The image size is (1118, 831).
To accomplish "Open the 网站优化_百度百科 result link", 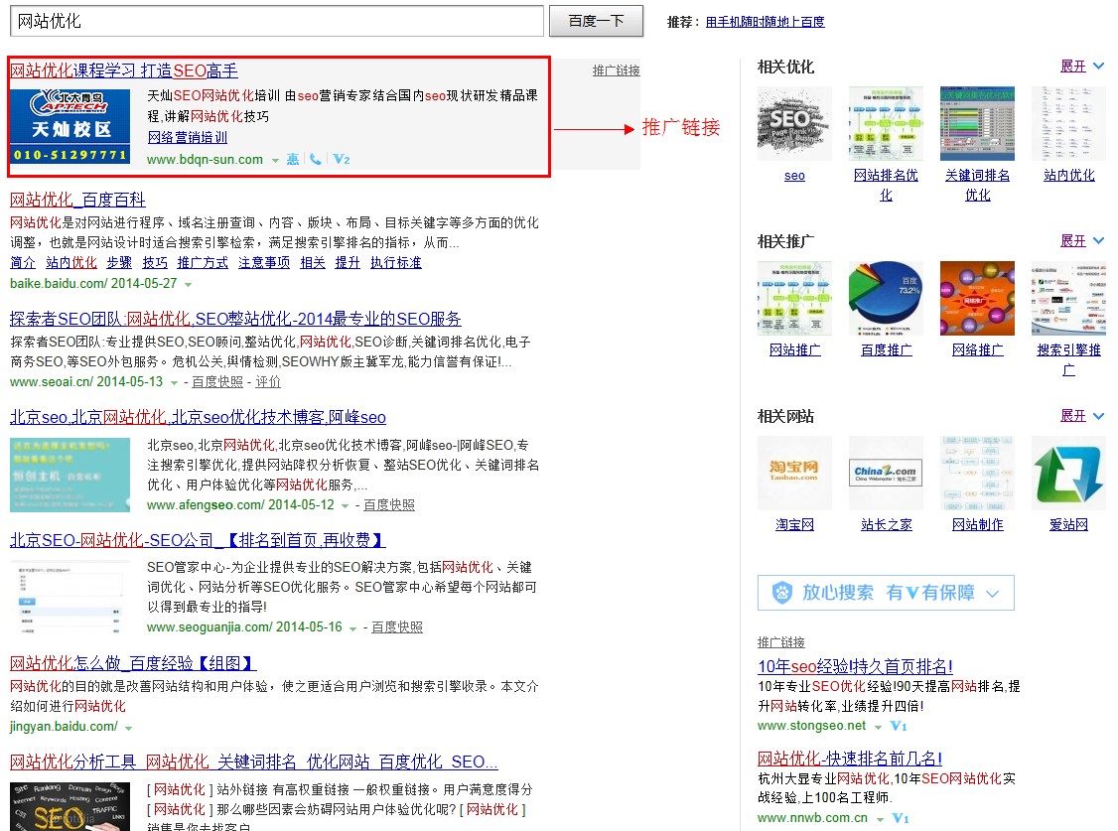I will coord(77,200).
